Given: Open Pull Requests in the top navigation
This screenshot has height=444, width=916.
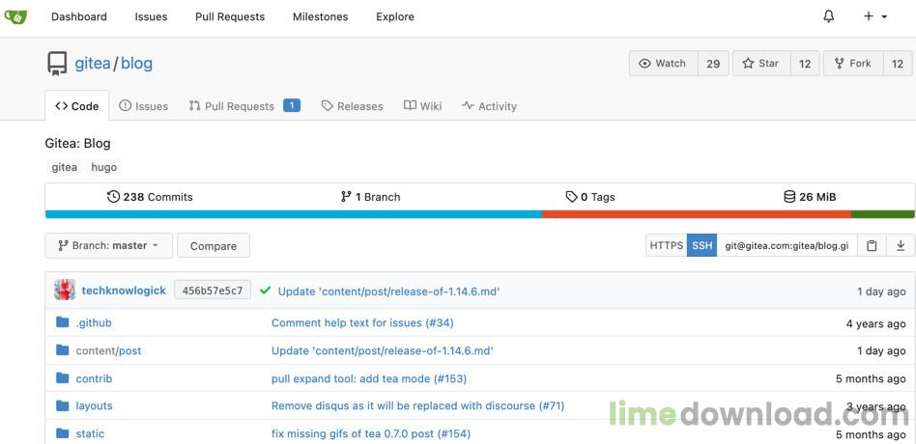Looking at the screenshot, I should pos(230,17).
